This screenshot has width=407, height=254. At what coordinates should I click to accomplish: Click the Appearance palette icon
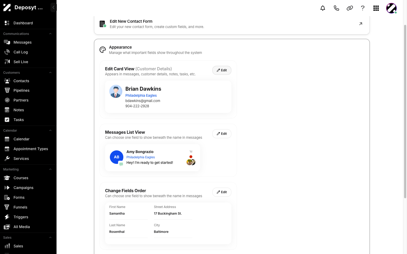[x=103, y=50]
